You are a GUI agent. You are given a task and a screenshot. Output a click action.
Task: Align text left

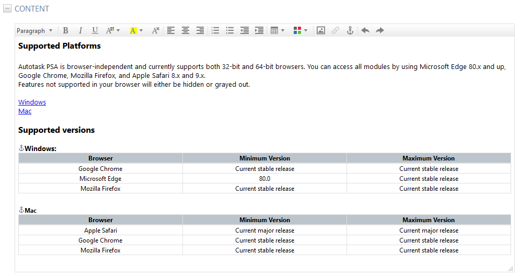pos(171,30)
